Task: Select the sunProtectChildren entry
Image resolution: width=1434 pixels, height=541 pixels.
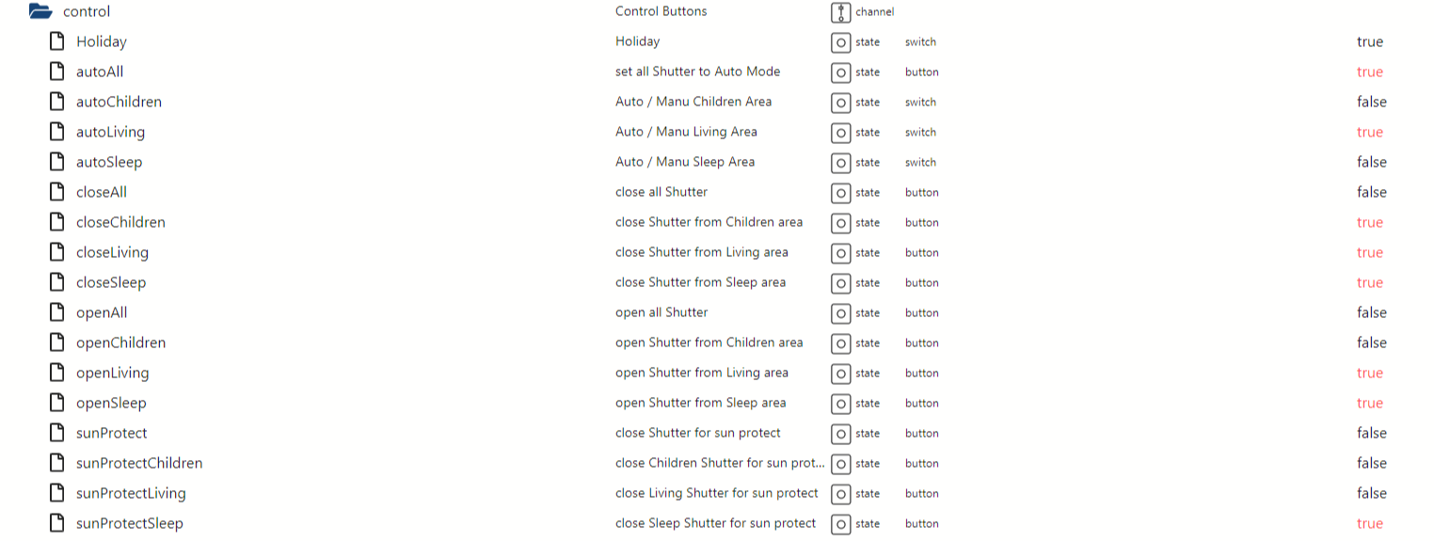Action: [139, 463]
